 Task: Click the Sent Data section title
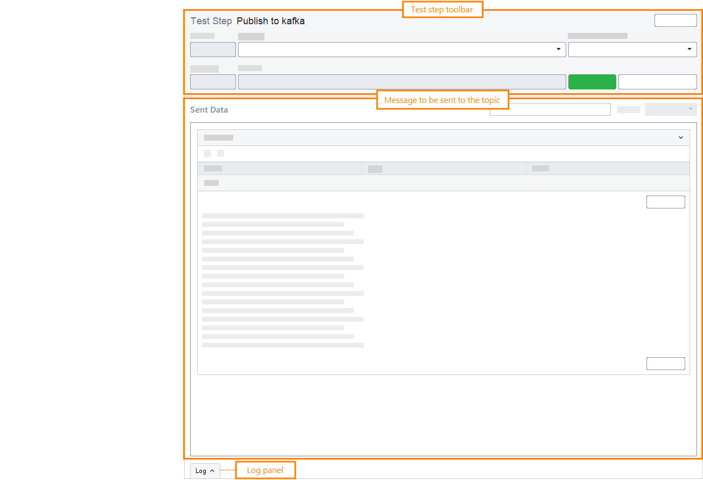point(209,109)
